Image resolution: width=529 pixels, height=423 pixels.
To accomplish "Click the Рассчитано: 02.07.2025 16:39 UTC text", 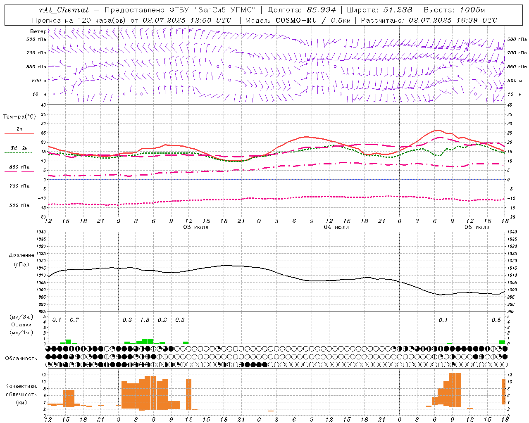I will tap(429, 20).
